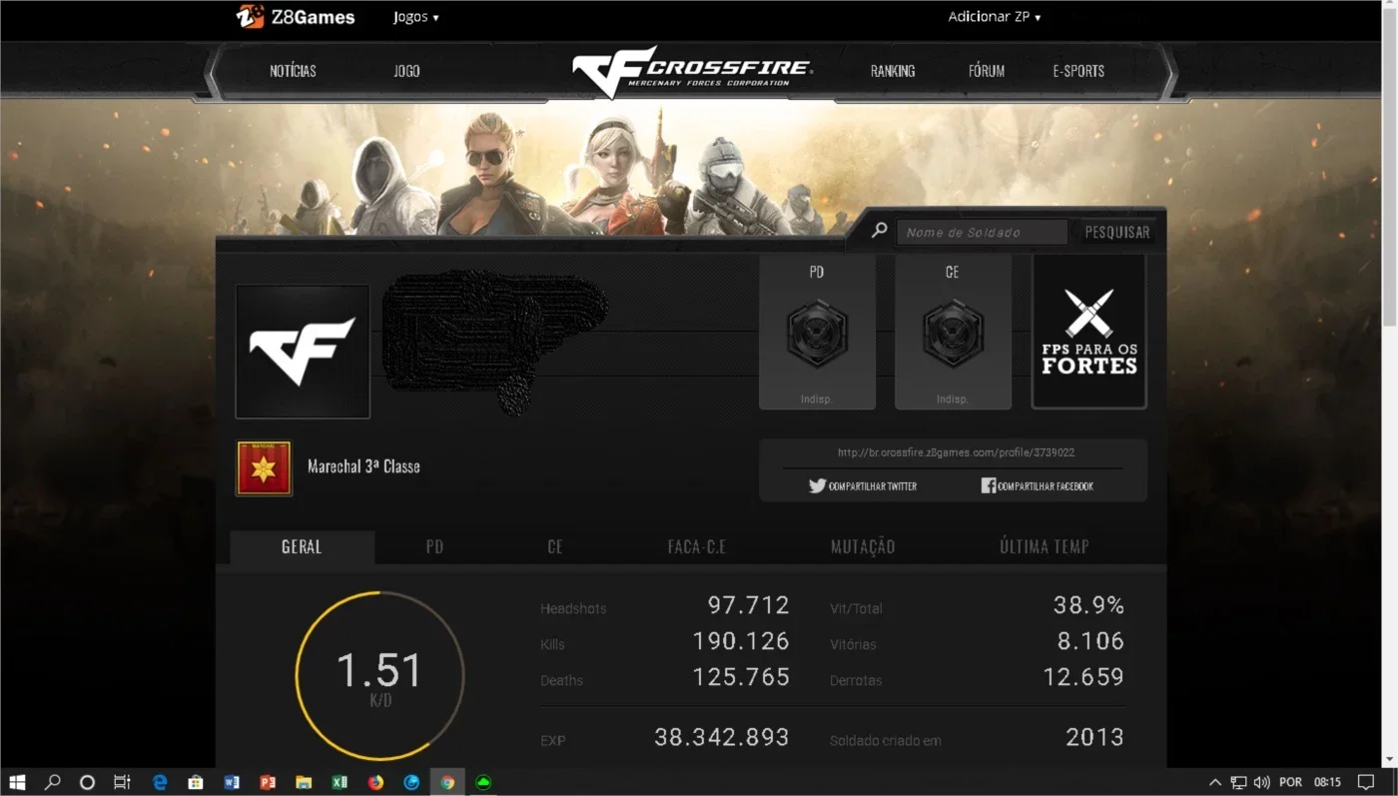Click the FPS para os Fortes banner
Image resolution: width=1398 pixels, height=796 pixels.
pyautogui.click(x=1088, y=332)
